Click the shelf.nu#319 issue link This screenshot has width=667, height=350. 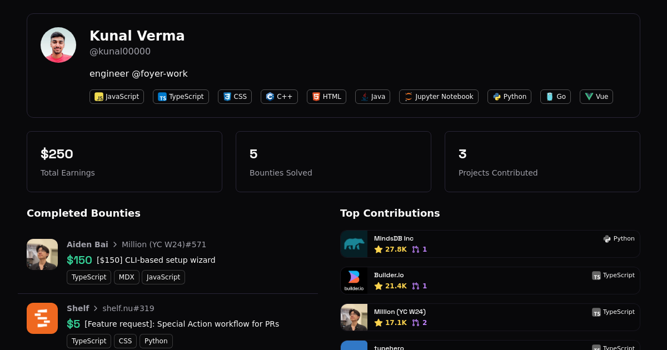point(128,308)
